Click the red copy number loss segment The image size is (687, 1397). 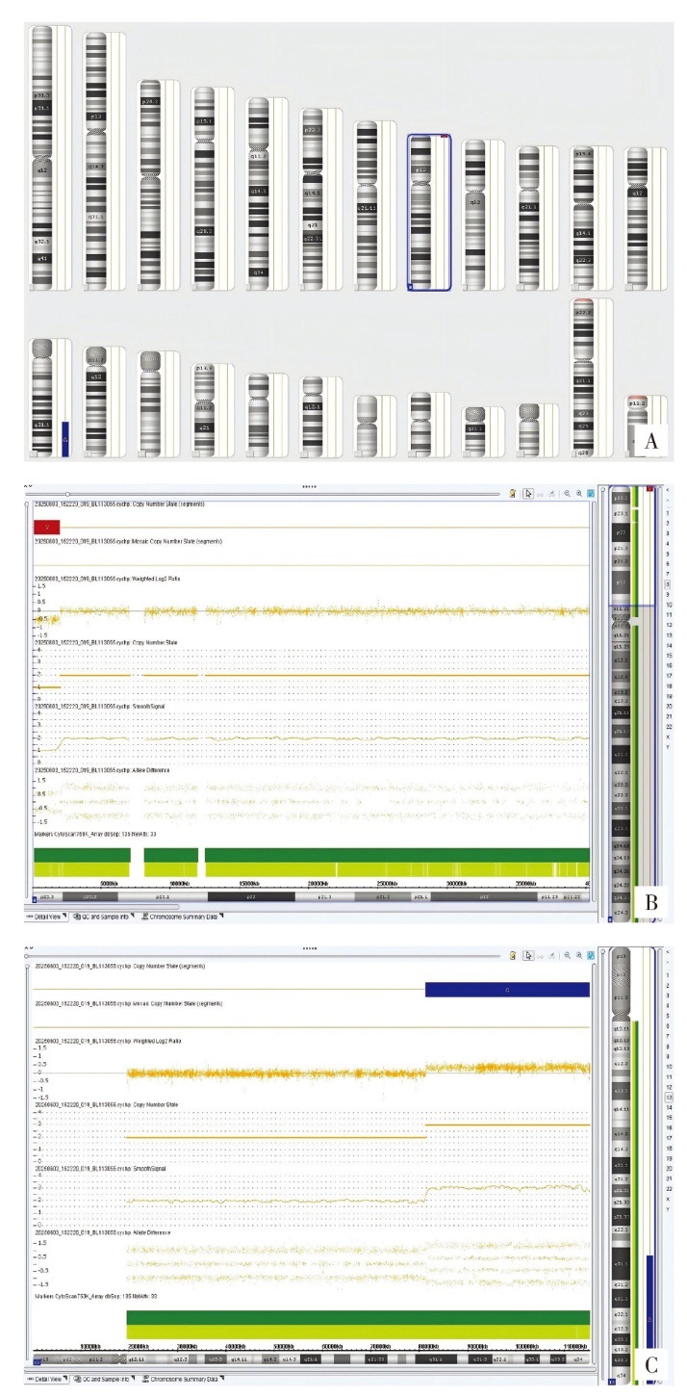(47, 527)
